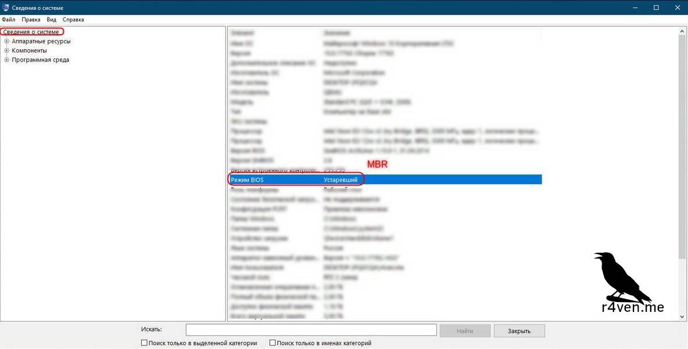Open the Файл menu
Viewport: 688px width, 349px height.
tap(9, 20)
